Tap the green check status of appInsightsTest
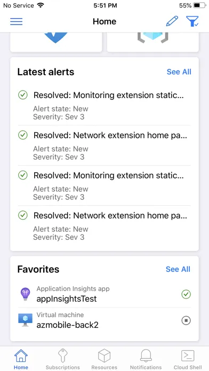 click(x=186, y=294)
